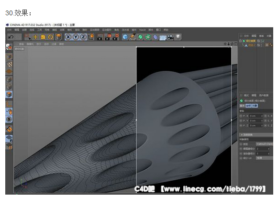Click the Pen spline tool icon
The image size is (278, 197).
point(133,37)
